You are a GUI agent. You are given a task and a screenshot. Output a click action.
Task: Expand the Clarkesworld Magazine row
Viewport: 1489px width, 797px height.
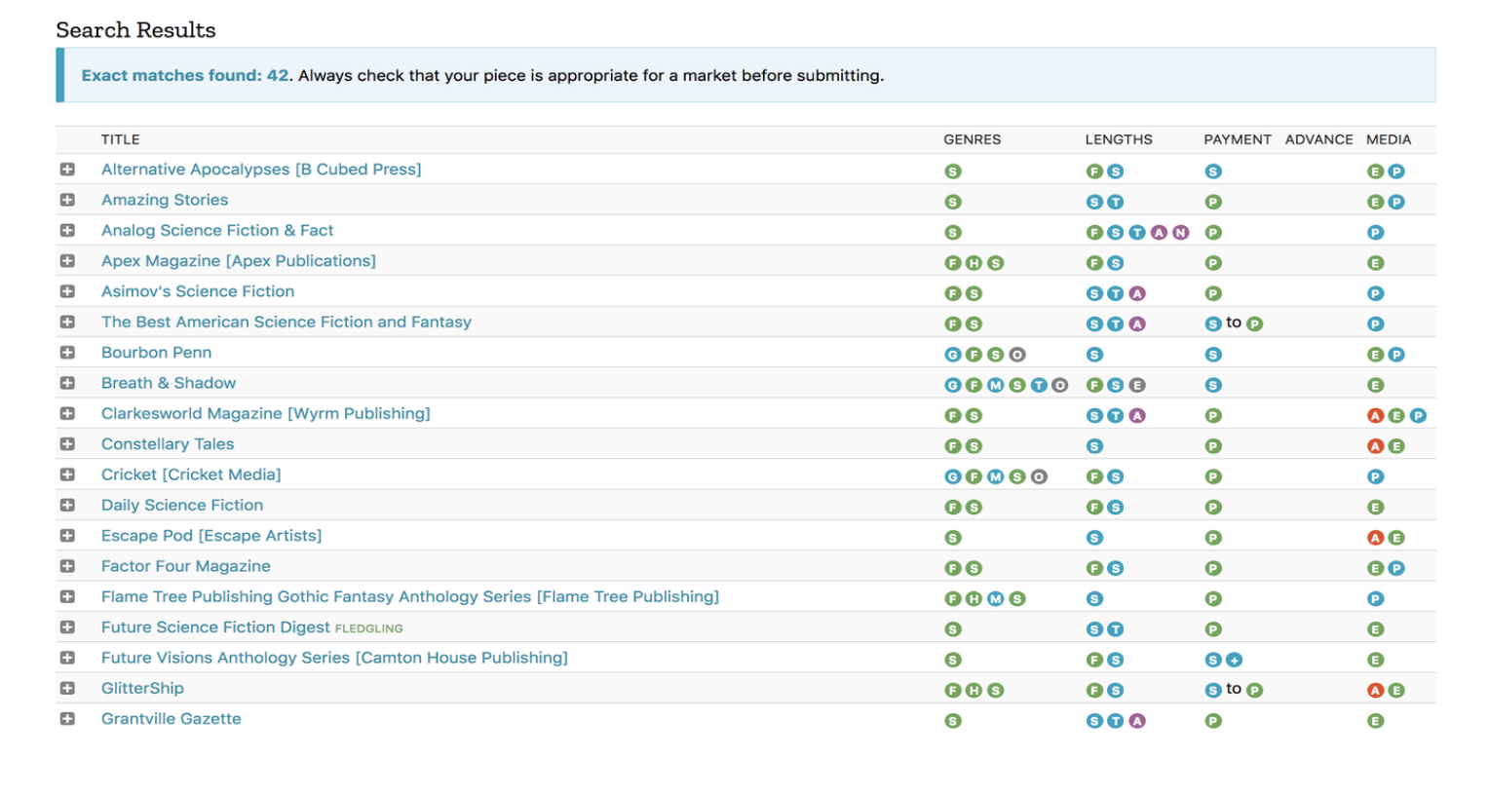(x=67, y=413)
